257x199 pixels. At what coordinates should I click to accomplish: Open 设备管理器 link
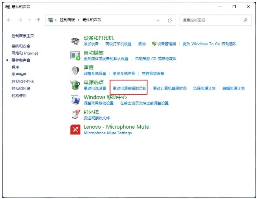167,44
